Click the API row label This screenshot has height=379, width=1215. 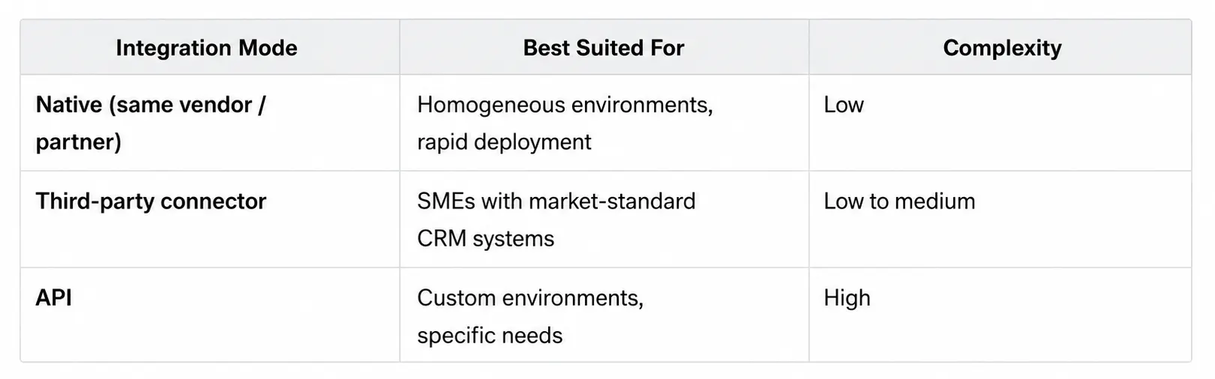coord(54,298)
